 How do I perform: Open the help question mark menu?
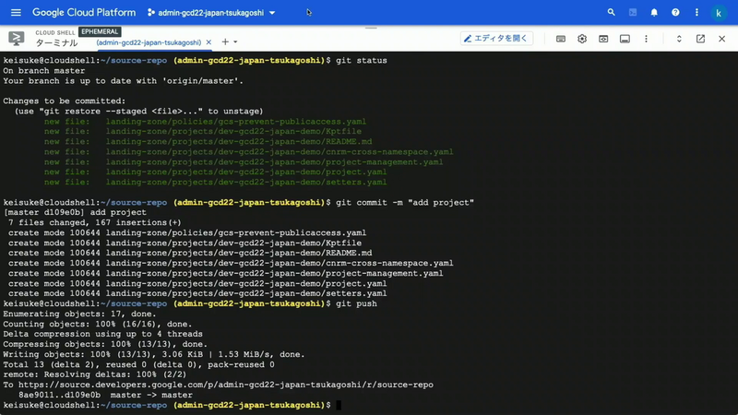click(x=675, y=13)
